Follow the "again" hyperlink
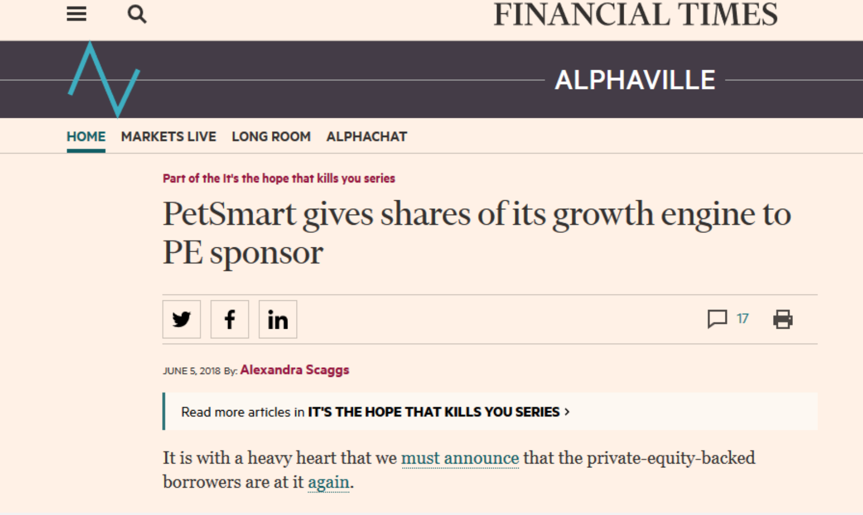 328,482
